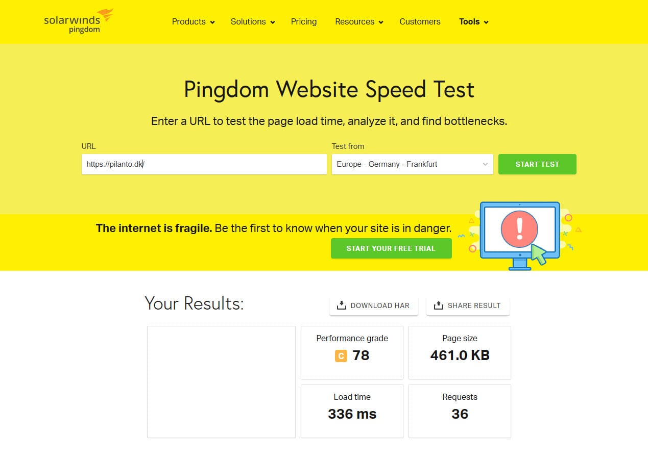
Task: Click the share icon next to SHARE RESULT
Action: [x=438, y=305]
